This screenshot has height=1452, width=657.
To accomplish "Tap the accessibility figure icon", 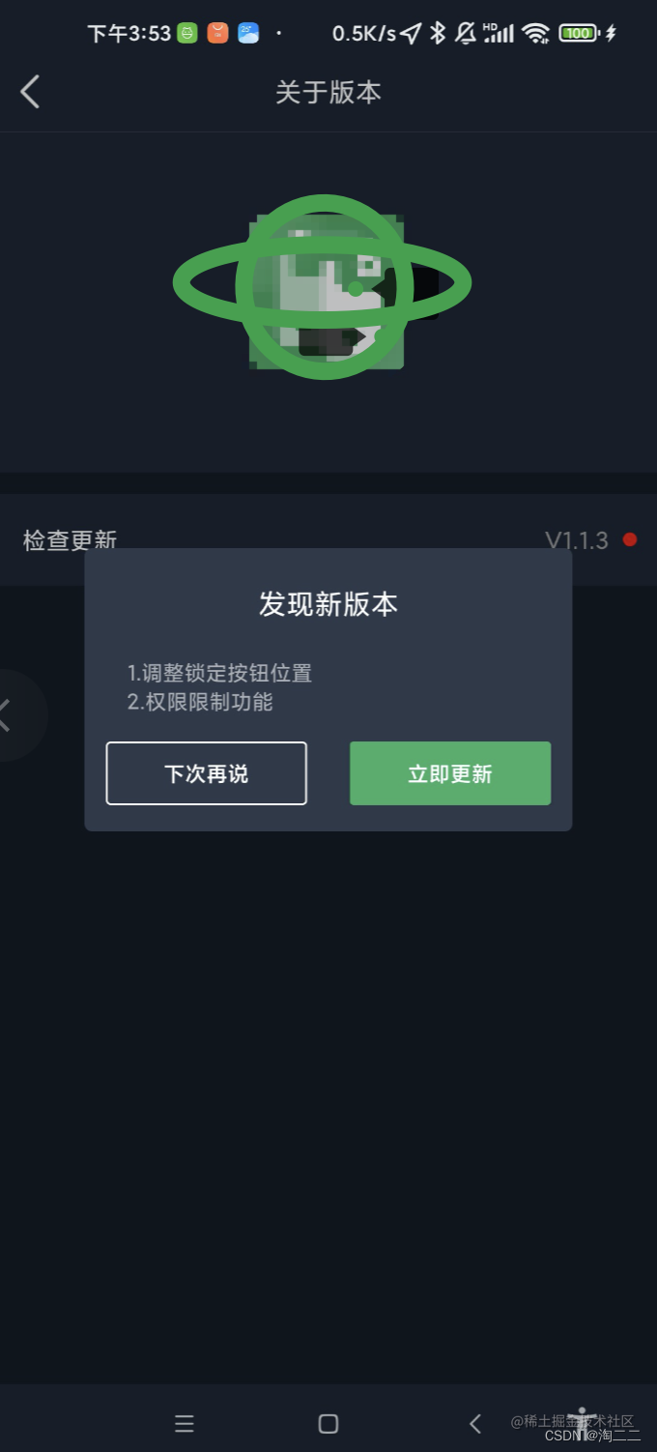I will (583, 1418).
